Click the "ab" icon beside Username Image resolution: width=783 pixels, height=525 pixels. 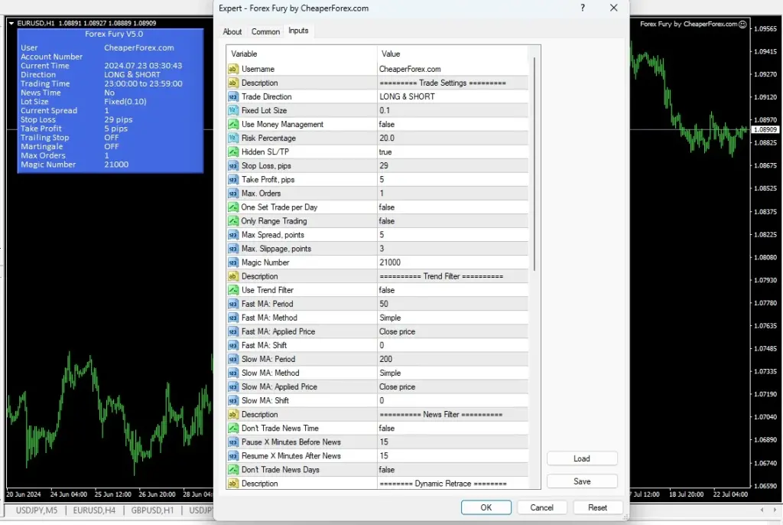(233, 68)
